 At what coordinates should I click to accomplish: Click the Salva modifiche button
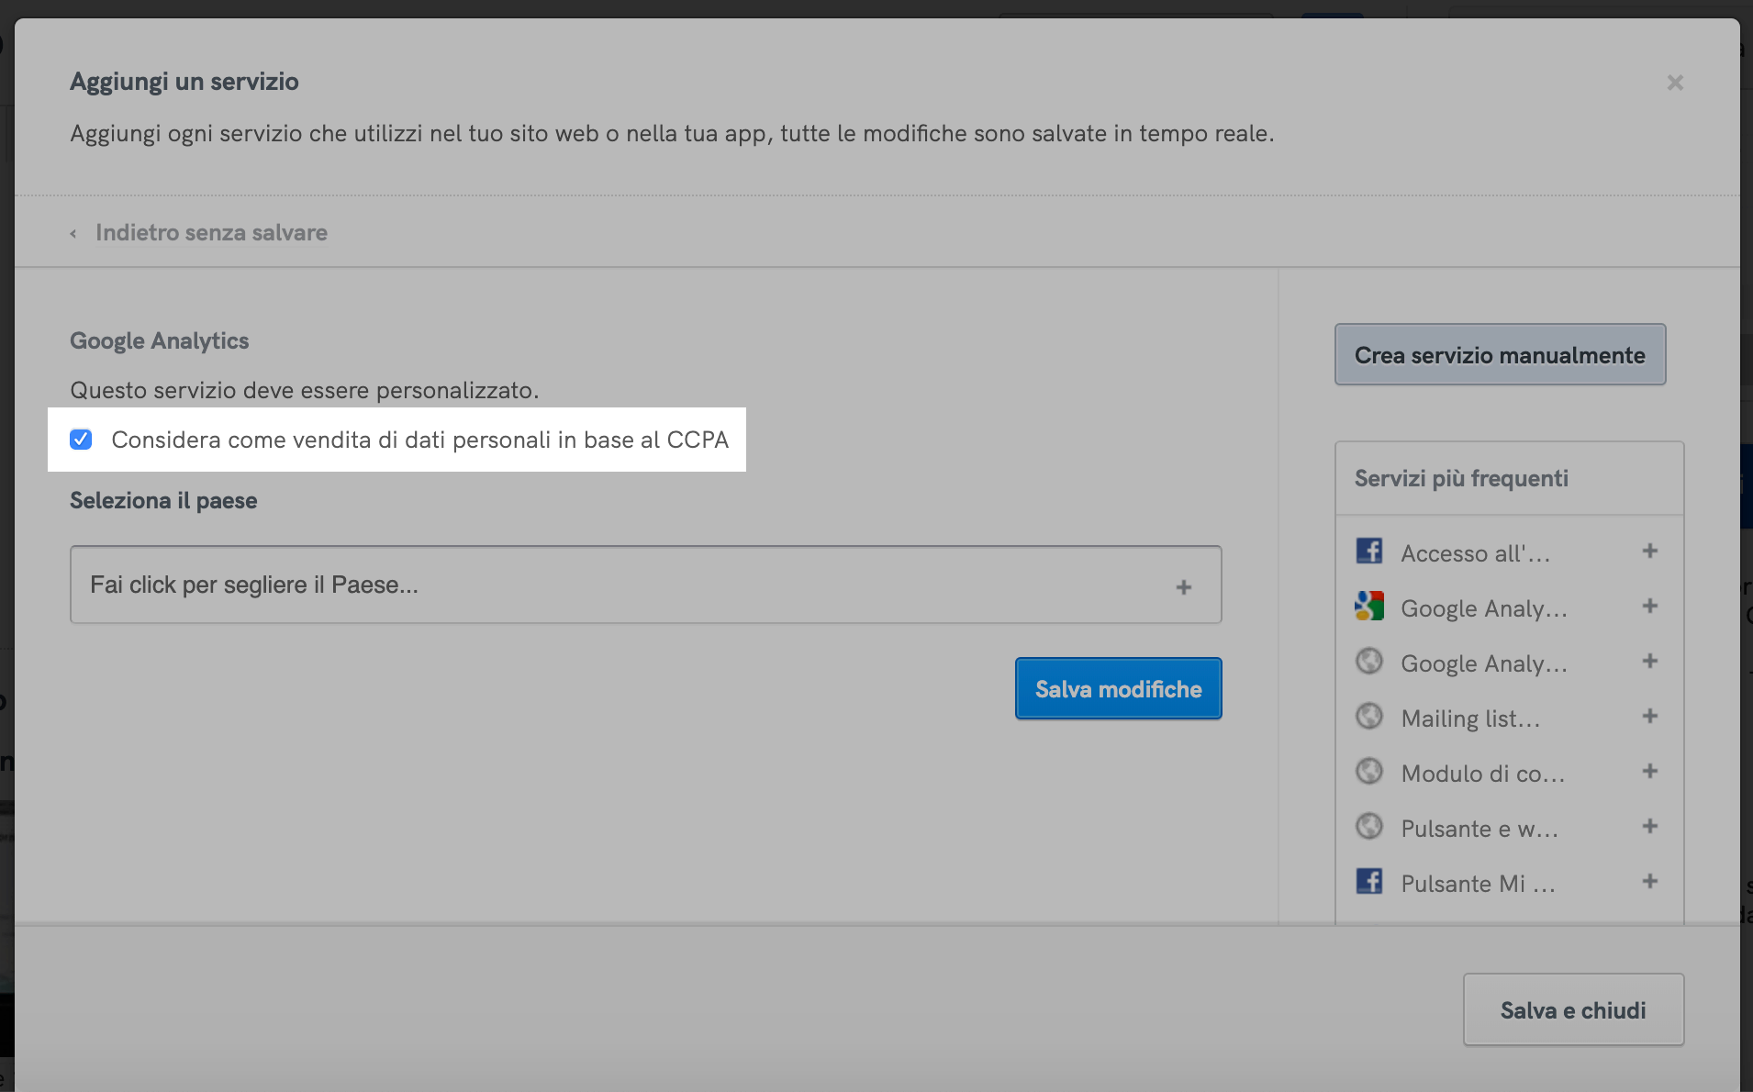click(1118, 688)
